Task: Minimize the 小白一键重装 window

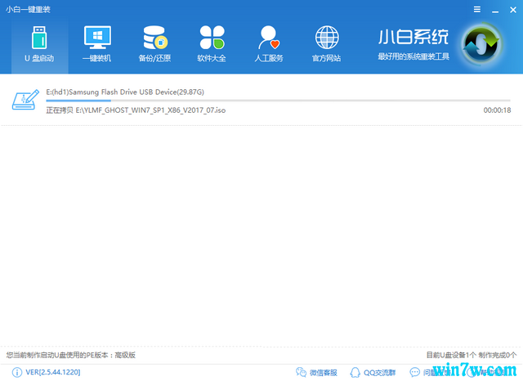Action: point(495,10)
